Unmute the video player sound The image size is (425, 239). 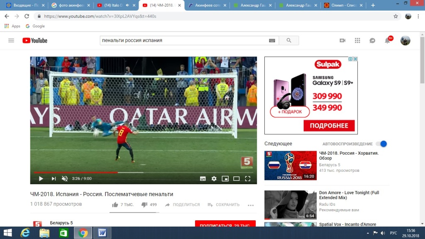point(64,178)
